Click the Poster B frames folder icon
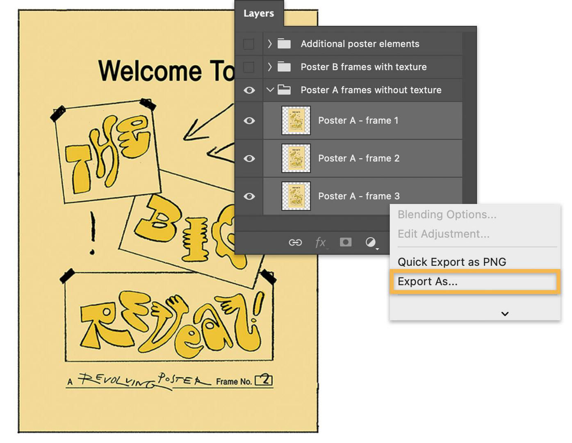The image size is (572, 443). pos(284,67)
